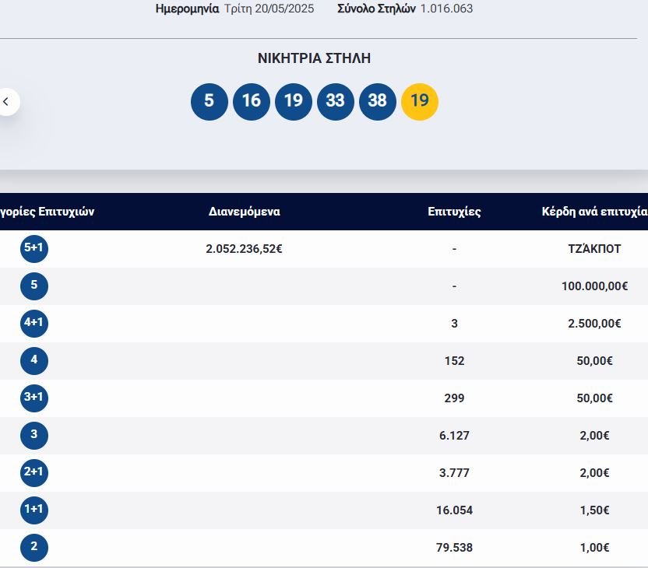This screenshot has height=568, width=648.
Task: Click the blue winning ball number 16
Action: pos(251,101)
